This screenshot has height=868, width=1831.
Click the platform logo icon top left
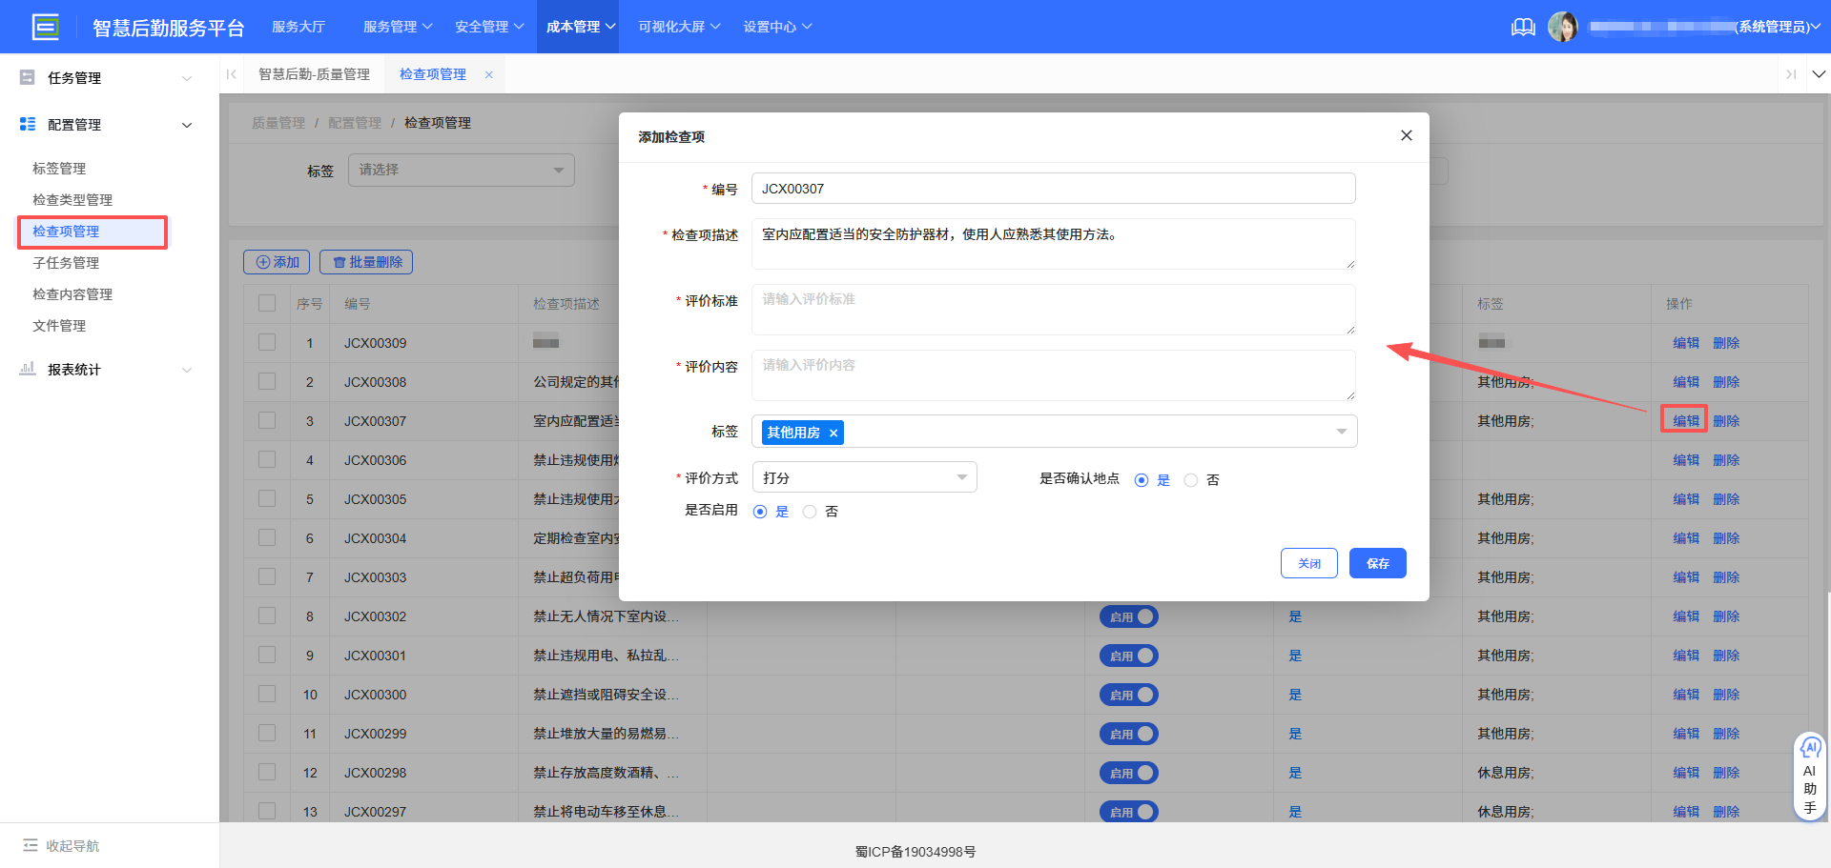click(x=45, y=27)
